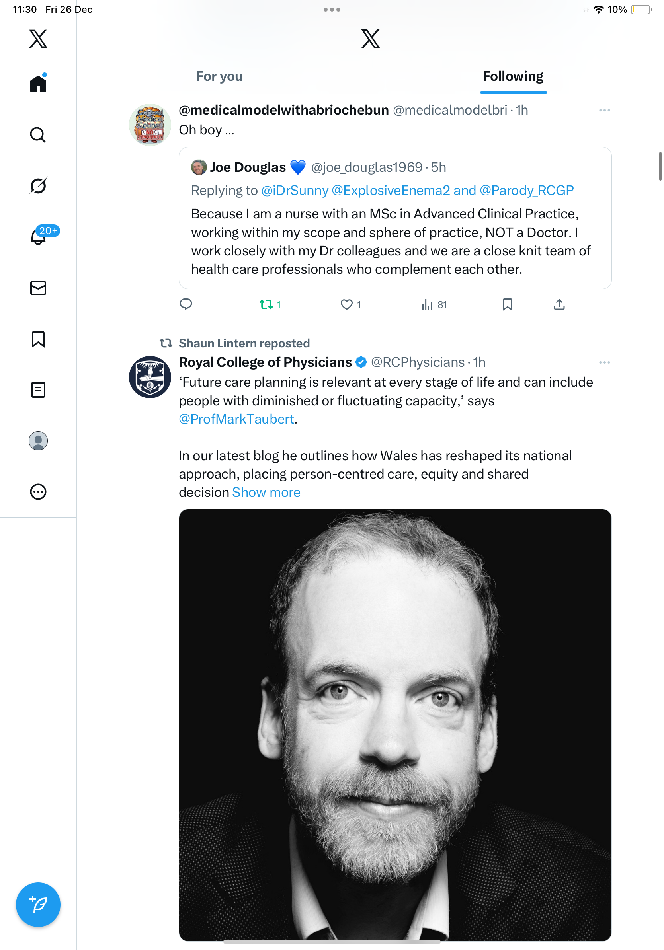Screen dimensions: 664x950
Task: Open Grok from the sidebar
Action: coord(38,186)
